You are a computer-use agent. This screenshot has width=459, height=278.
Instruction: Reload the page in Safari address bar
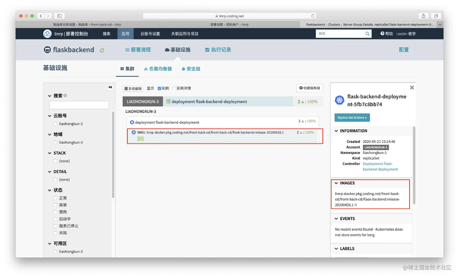point(313,16)
